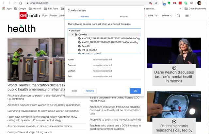Play the Diane Keaton video
Image resolution: width=209 pixels, height=134 pixels.
pyautogui.click(x=174, y=68)
